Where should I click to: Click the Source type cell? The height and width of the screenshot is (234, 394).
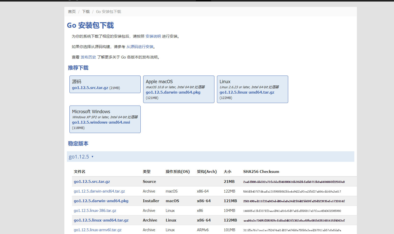click(149, 182)
